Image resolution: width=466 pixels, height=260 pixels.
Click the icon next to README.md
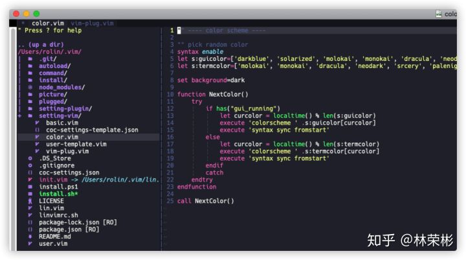[30, 237]
